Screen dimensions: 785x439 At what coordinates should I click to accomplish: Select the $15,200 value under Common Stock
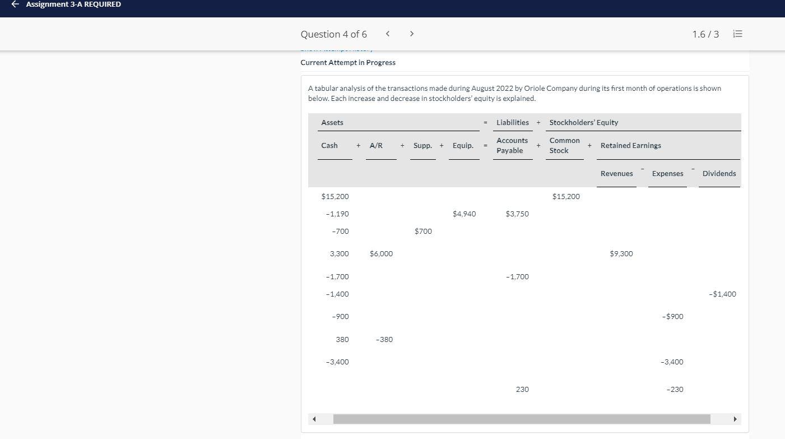click(566, 196)
